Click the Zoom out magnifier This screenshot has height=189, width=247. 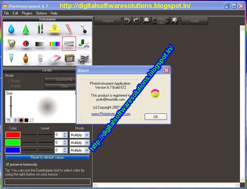146,21
